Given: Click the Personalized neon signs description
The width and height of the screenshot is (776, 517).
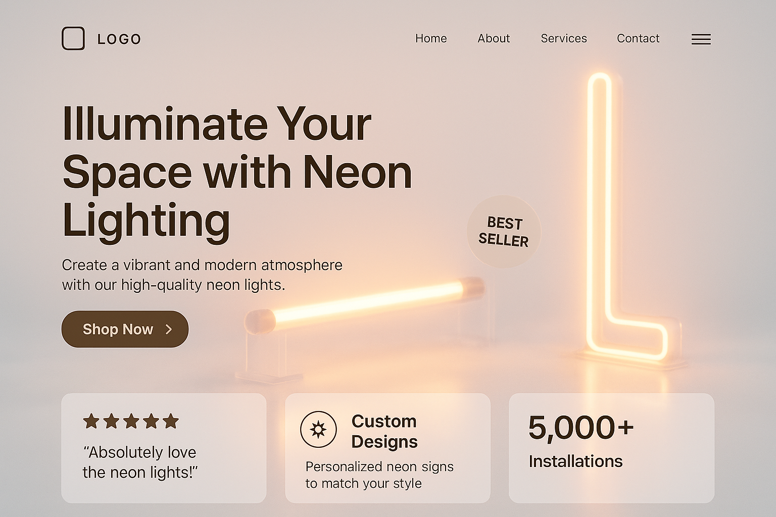Looking at the screenshot, I should point(379,475).
